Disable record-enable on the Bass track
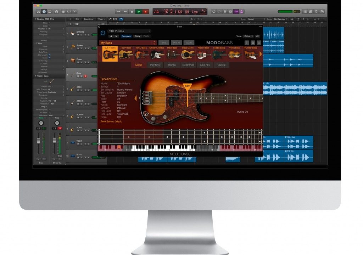 pos(85,76)
